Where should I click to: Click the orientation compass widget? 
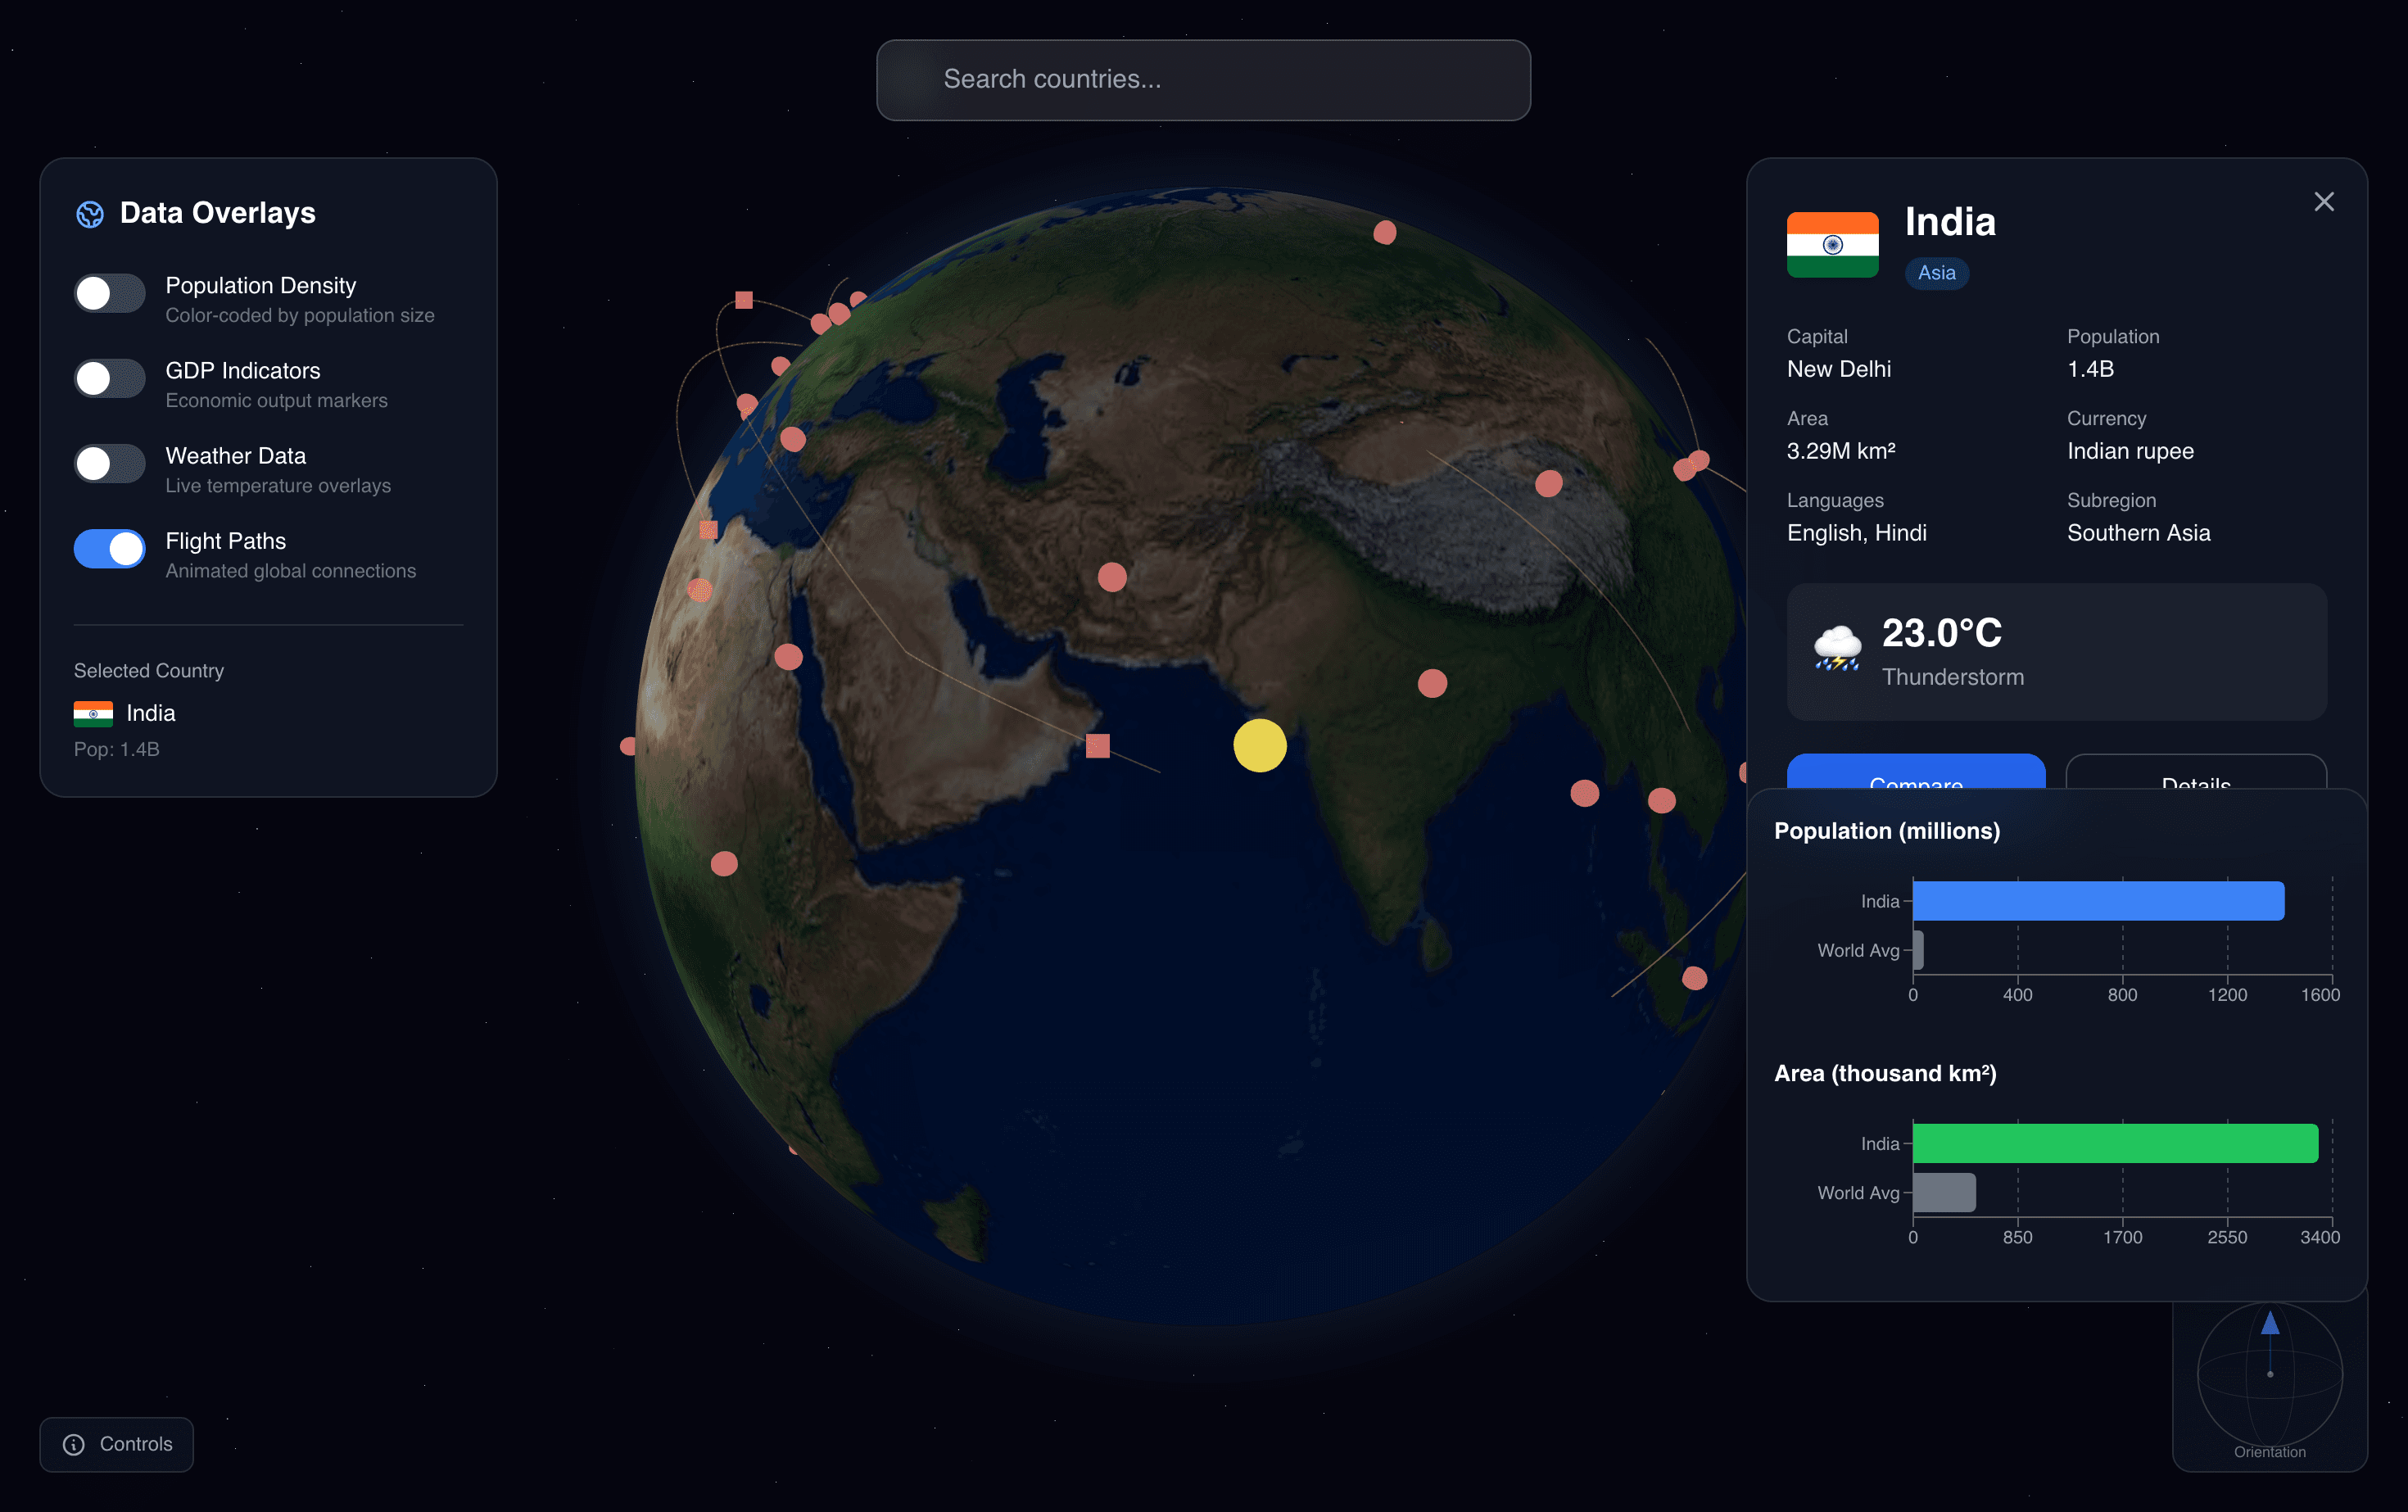pos(2271,1376)
